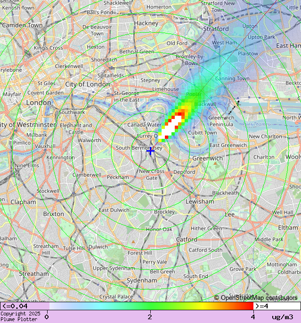Click the 'Copyright 2025 Plume Plotter' text
301x323 pixels.
coord(20,316)
